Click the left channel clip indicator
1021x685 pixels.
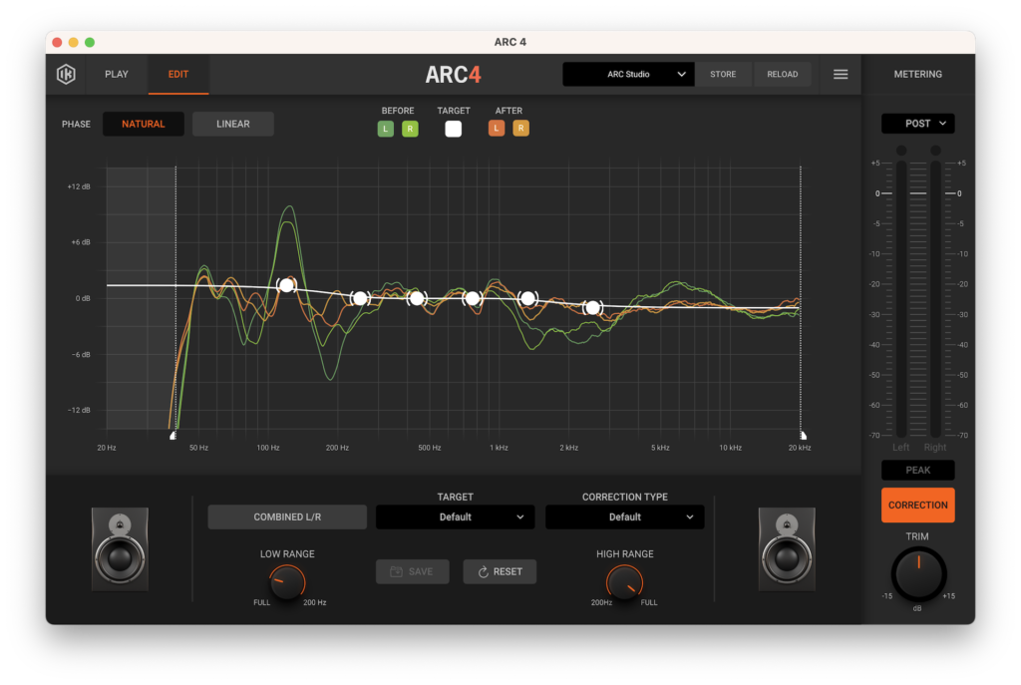pyautogui.click(x=901, y=151)
